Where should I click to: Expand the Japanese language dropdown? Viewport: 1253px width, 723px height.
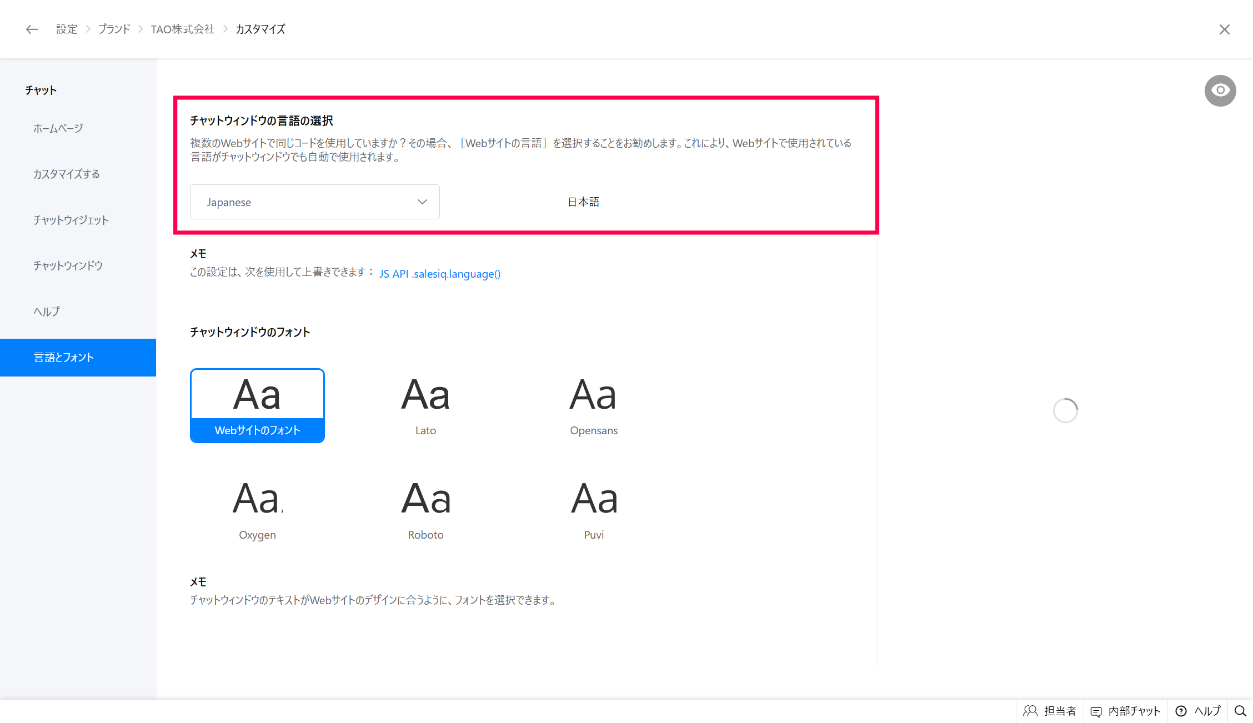click(314, 202)
